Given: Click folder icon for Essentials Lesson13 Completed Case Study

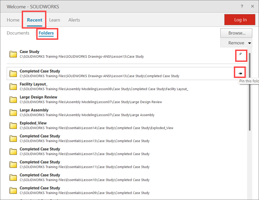Looking at the screenshot, I should click(13, 138).
